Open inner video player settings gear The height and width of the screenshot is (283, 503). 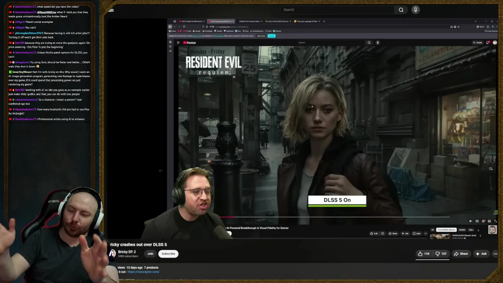coord(483,221)
